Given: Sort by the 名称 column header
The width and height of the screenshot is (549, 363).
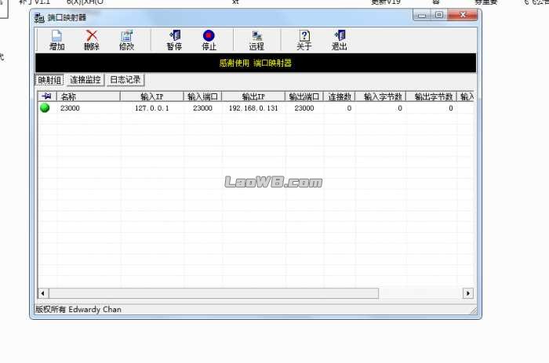Looking at the screenshot, I should tap(88, 96).
